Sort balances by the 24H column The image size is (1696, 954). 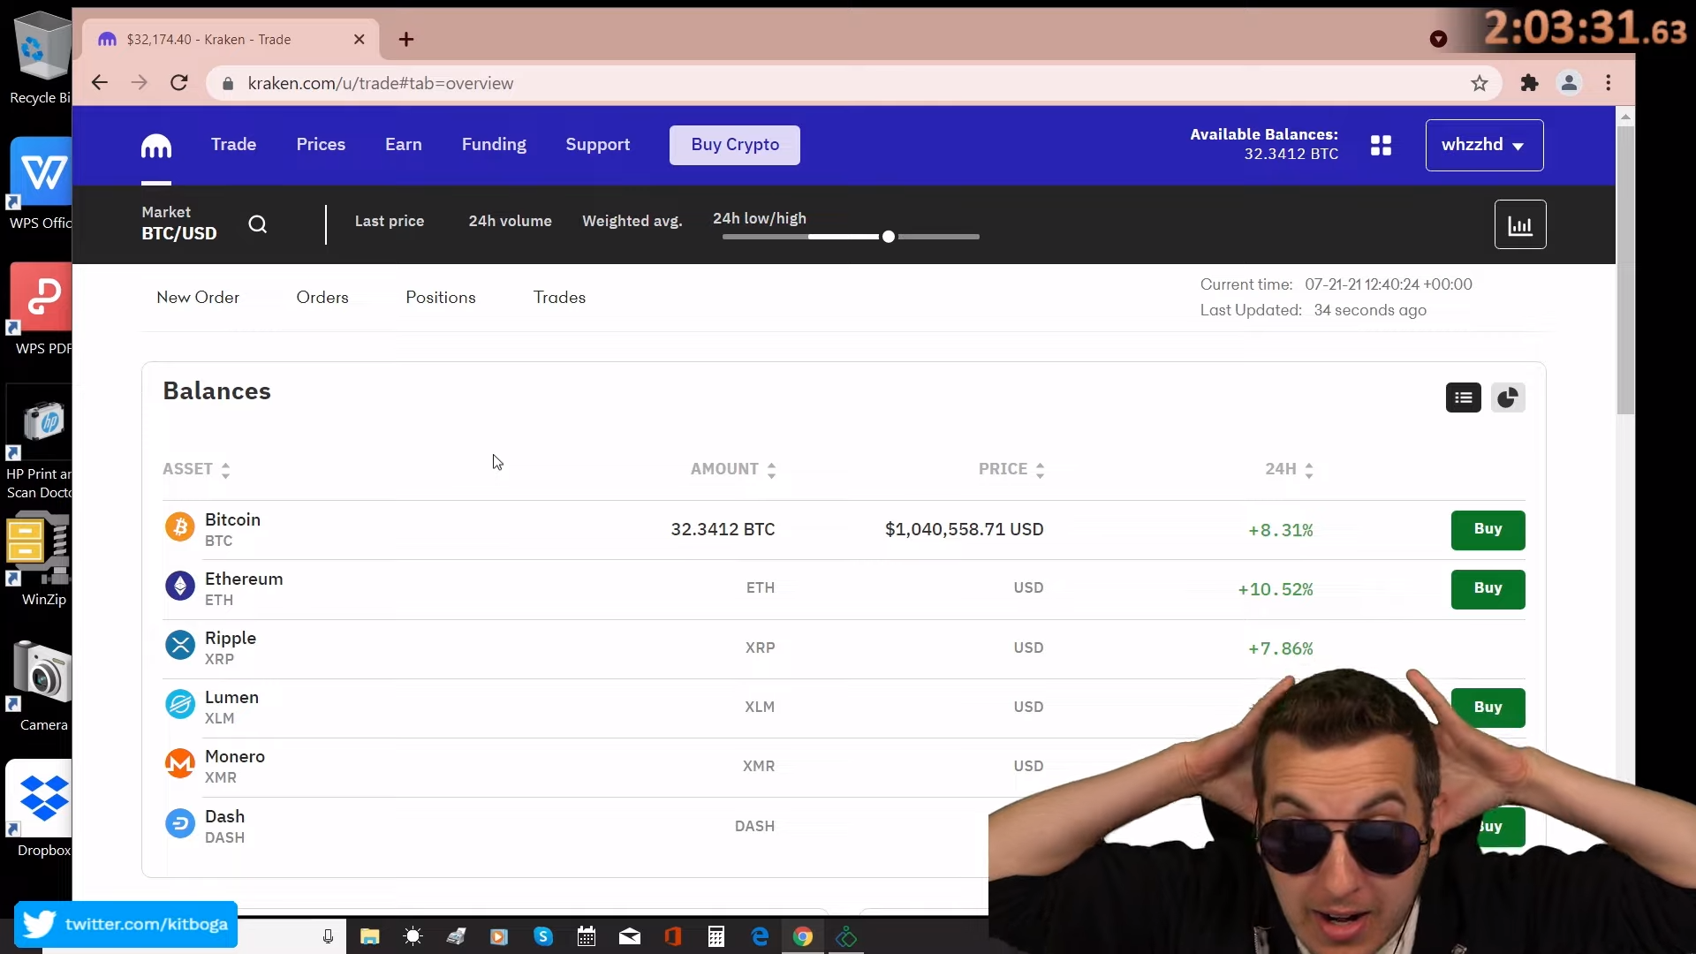pyautogui.click(x=1289, y=469)
